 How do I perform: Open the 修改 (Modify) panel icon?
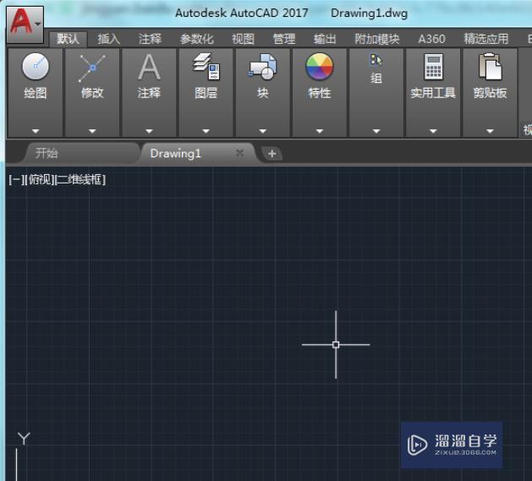[x=92, y=68]
